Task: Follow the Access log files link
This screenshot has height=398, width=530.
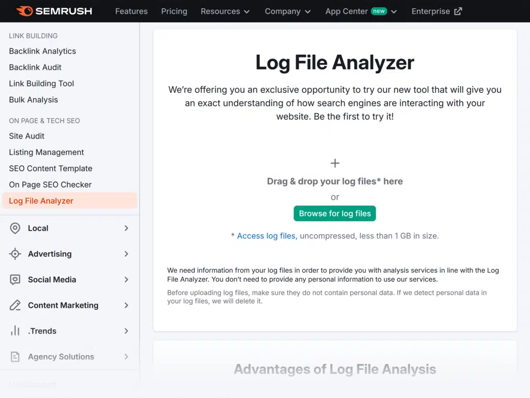Action: click(x=266, y=236)
